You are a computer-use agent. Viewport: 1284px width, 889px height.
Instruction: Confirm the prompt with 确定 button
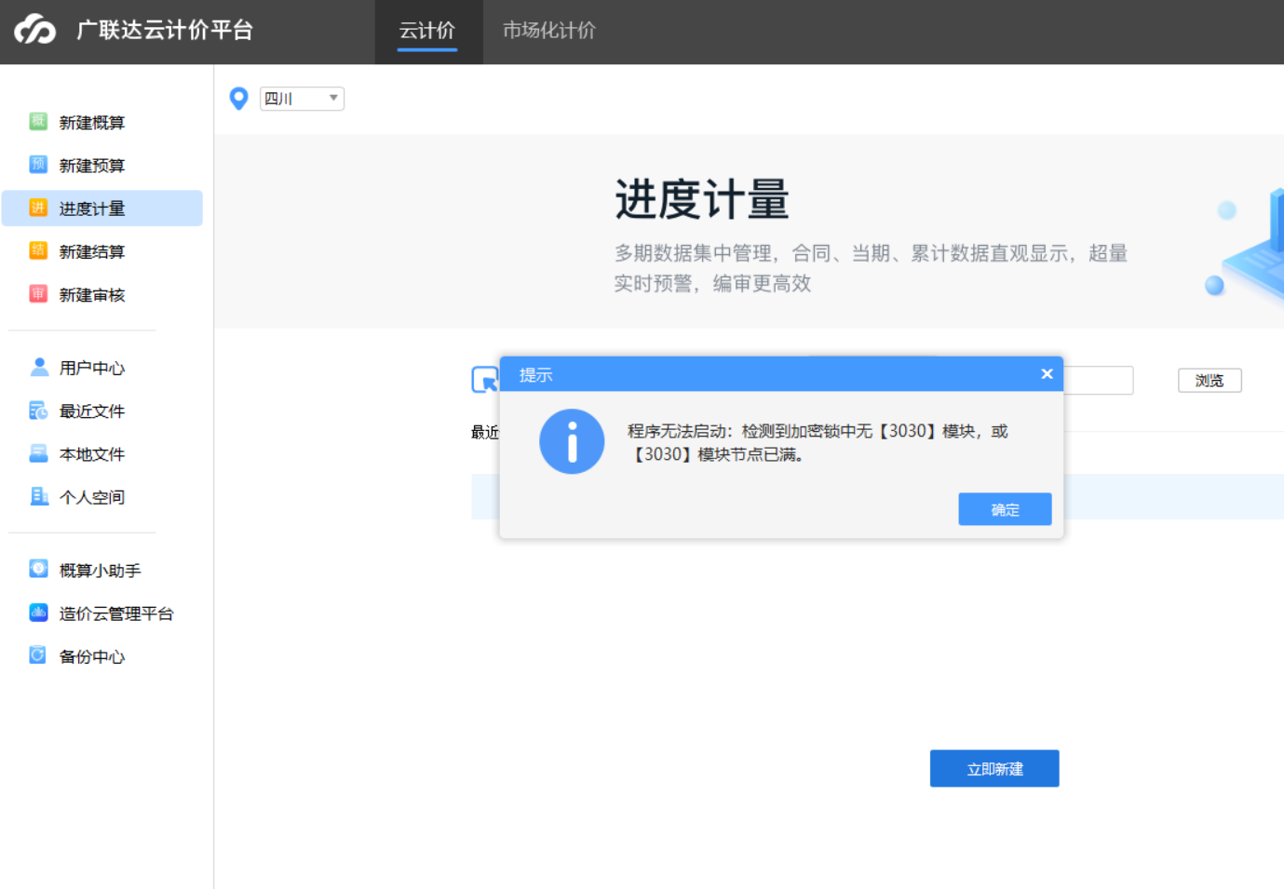[1005, 509]
